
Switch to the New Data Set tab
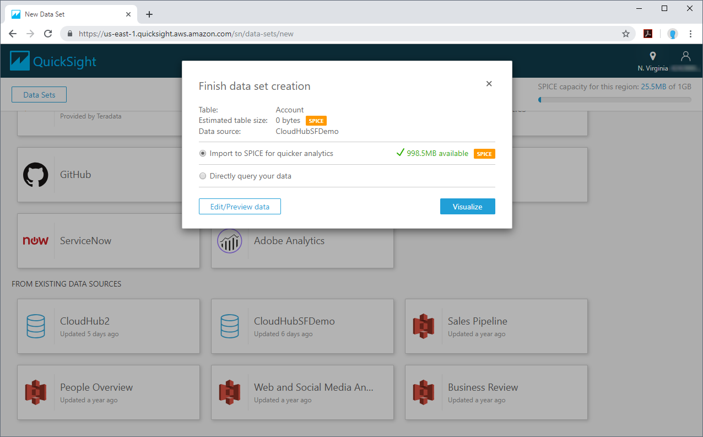click(71, 14)
